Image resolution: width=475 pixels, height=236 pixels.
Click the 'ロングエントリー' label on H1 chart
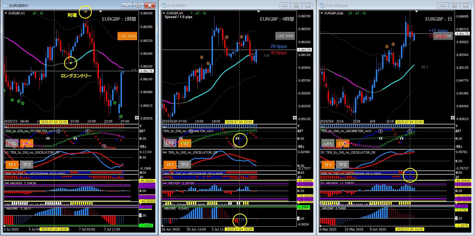pyautogui.click(x=76, y=76)
